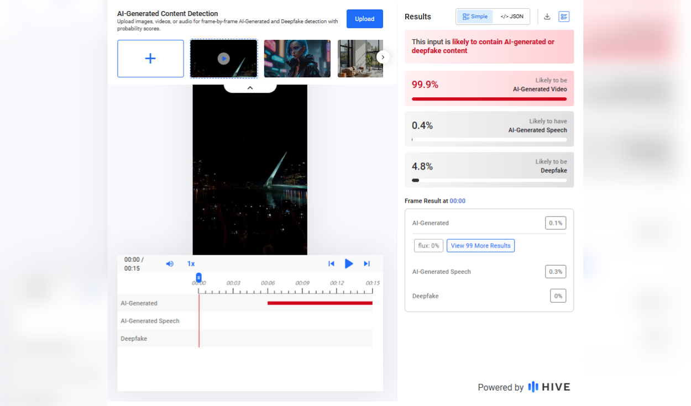Click the Upload button
Screen dimensions: 691x406
(364, 19)
